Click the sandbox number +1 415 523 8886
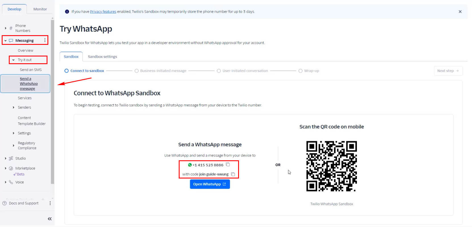472x227 pixels. (x=208, y=165)
